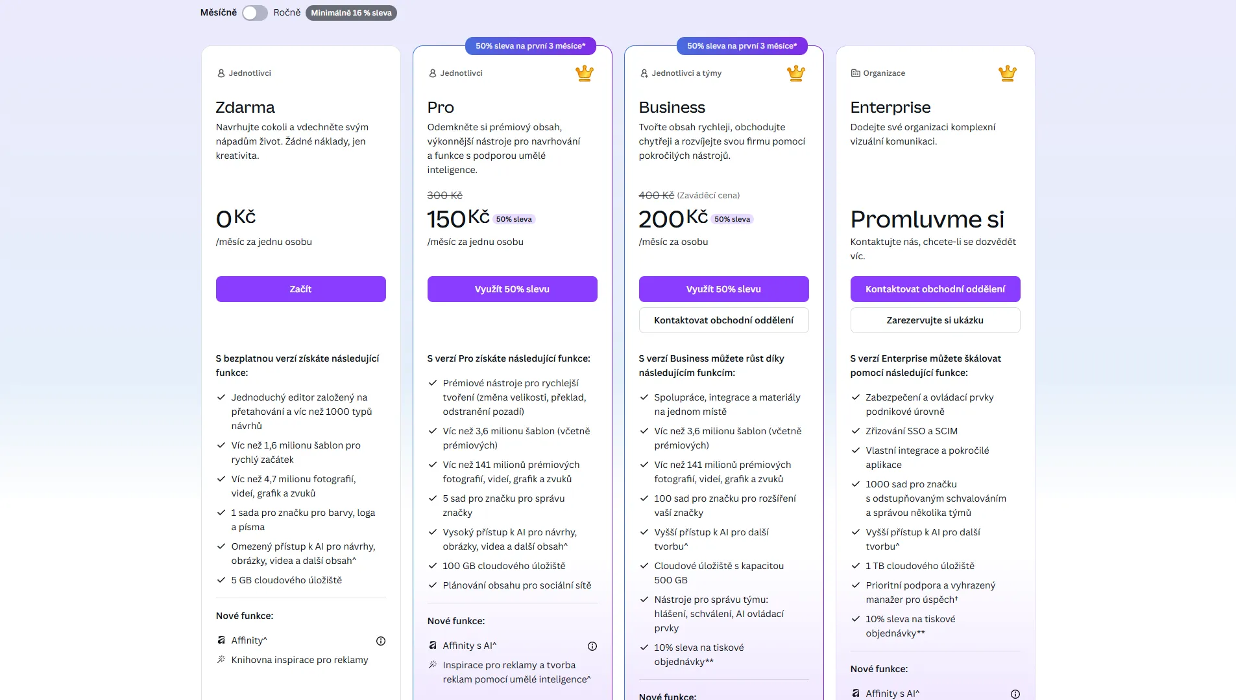Image resolution: width=1236 pixels, height=700 pixels.
Task: Toggle the Měsíčně/Ročně billing switch
Action: pos(254,13)
